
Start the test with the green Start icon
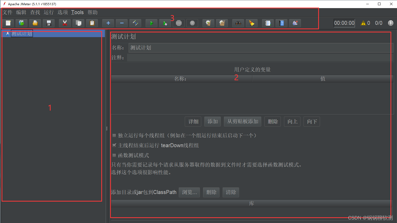[x=151, y=23]
